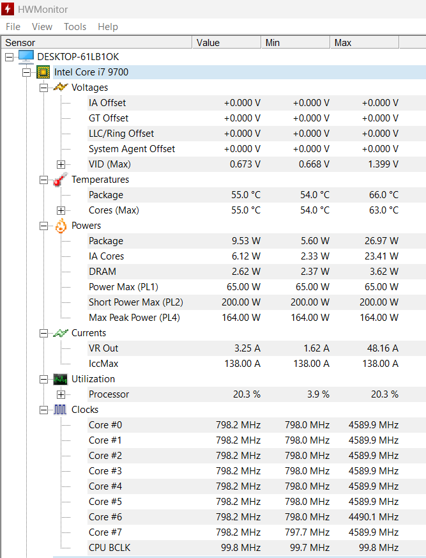426x558 pixels.
Task: Click the Max column header
Action: click(x=365, y=43)
